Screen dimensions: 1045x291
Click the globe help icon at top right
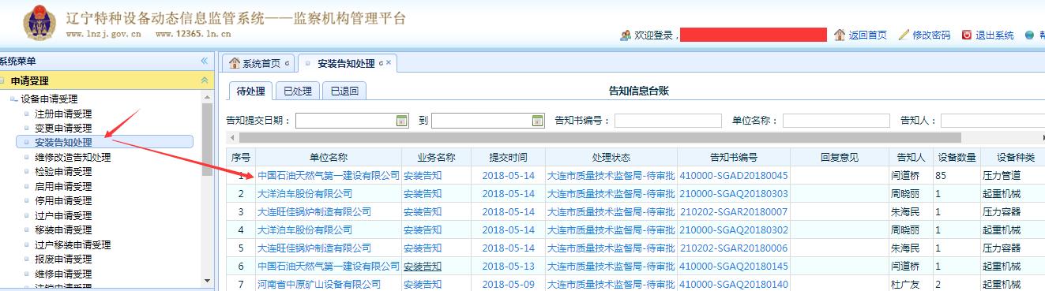pyautogui.click(x=1030, y=35)
